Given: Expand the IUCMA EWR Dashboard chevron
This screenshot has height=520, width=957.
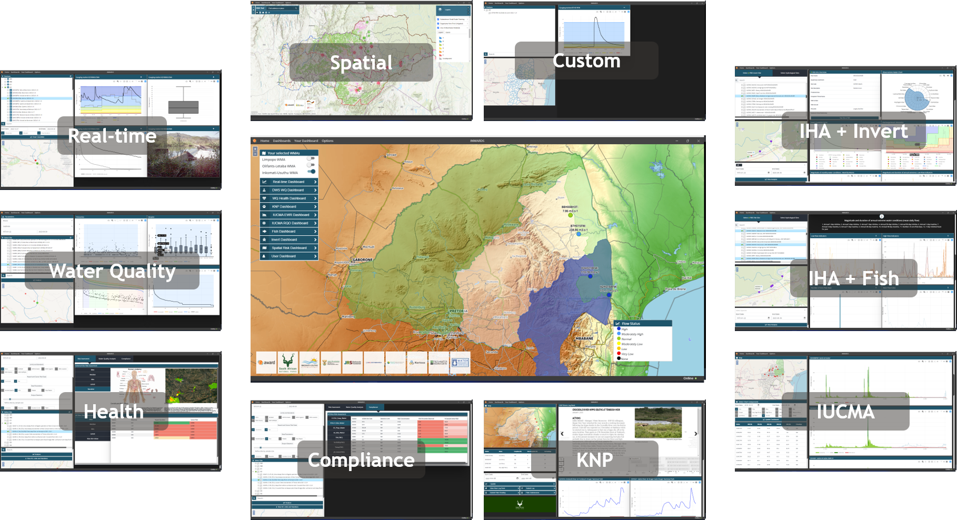Looking at the screenshot, I should click(315, 215).
